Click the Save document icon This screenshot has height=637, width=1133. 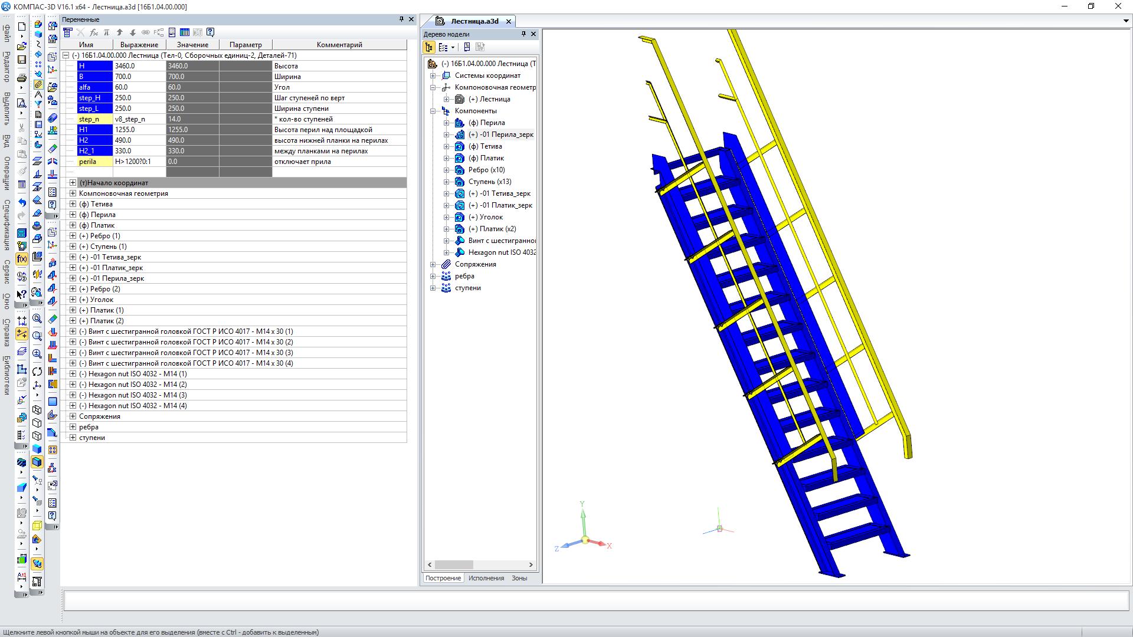tap(22, 60)
